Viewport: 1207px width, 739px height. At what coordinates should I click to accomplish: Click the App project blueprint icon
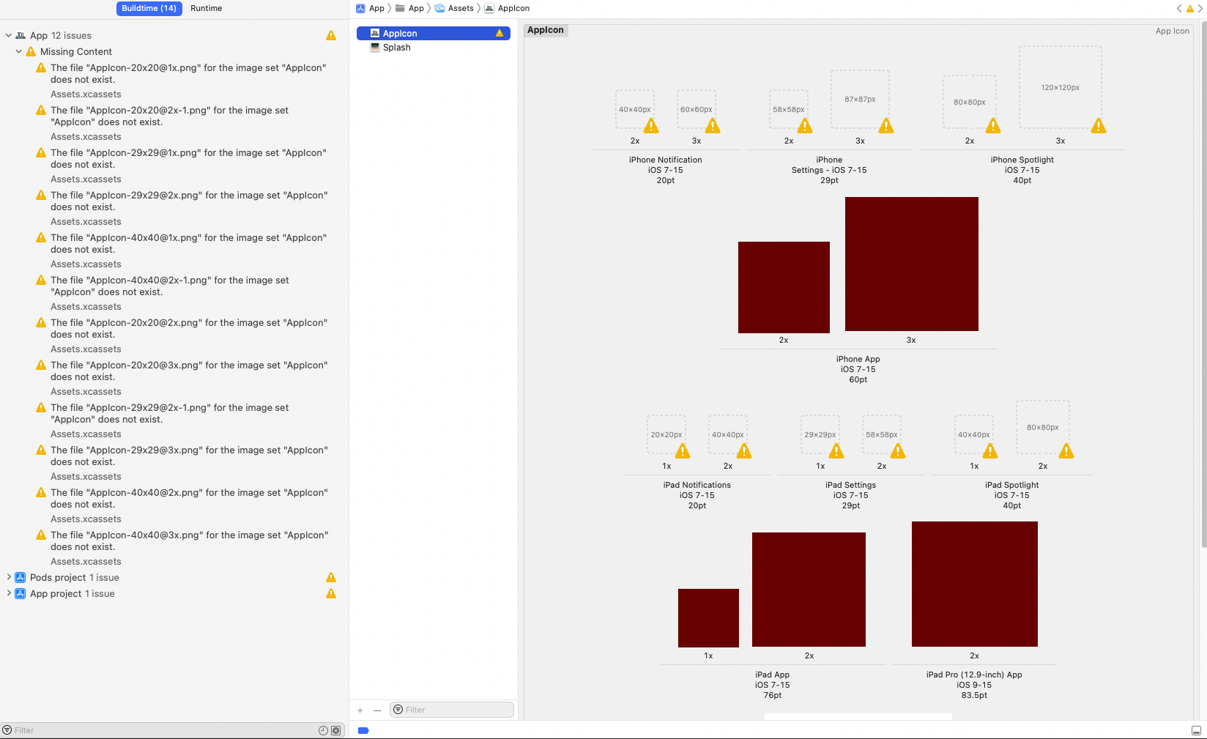coord(21,593)
